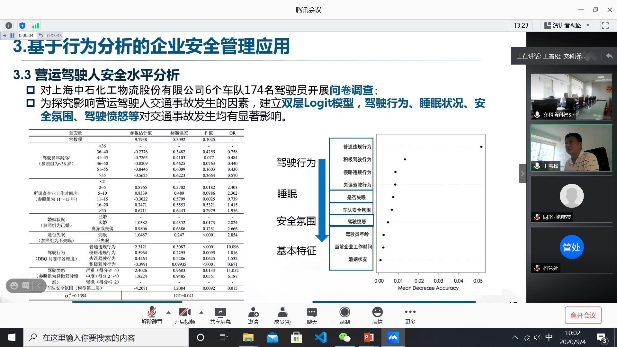Expand video options arrow beside camera
The width and height of the screenshot is (617, 347).
coord(201,312)
